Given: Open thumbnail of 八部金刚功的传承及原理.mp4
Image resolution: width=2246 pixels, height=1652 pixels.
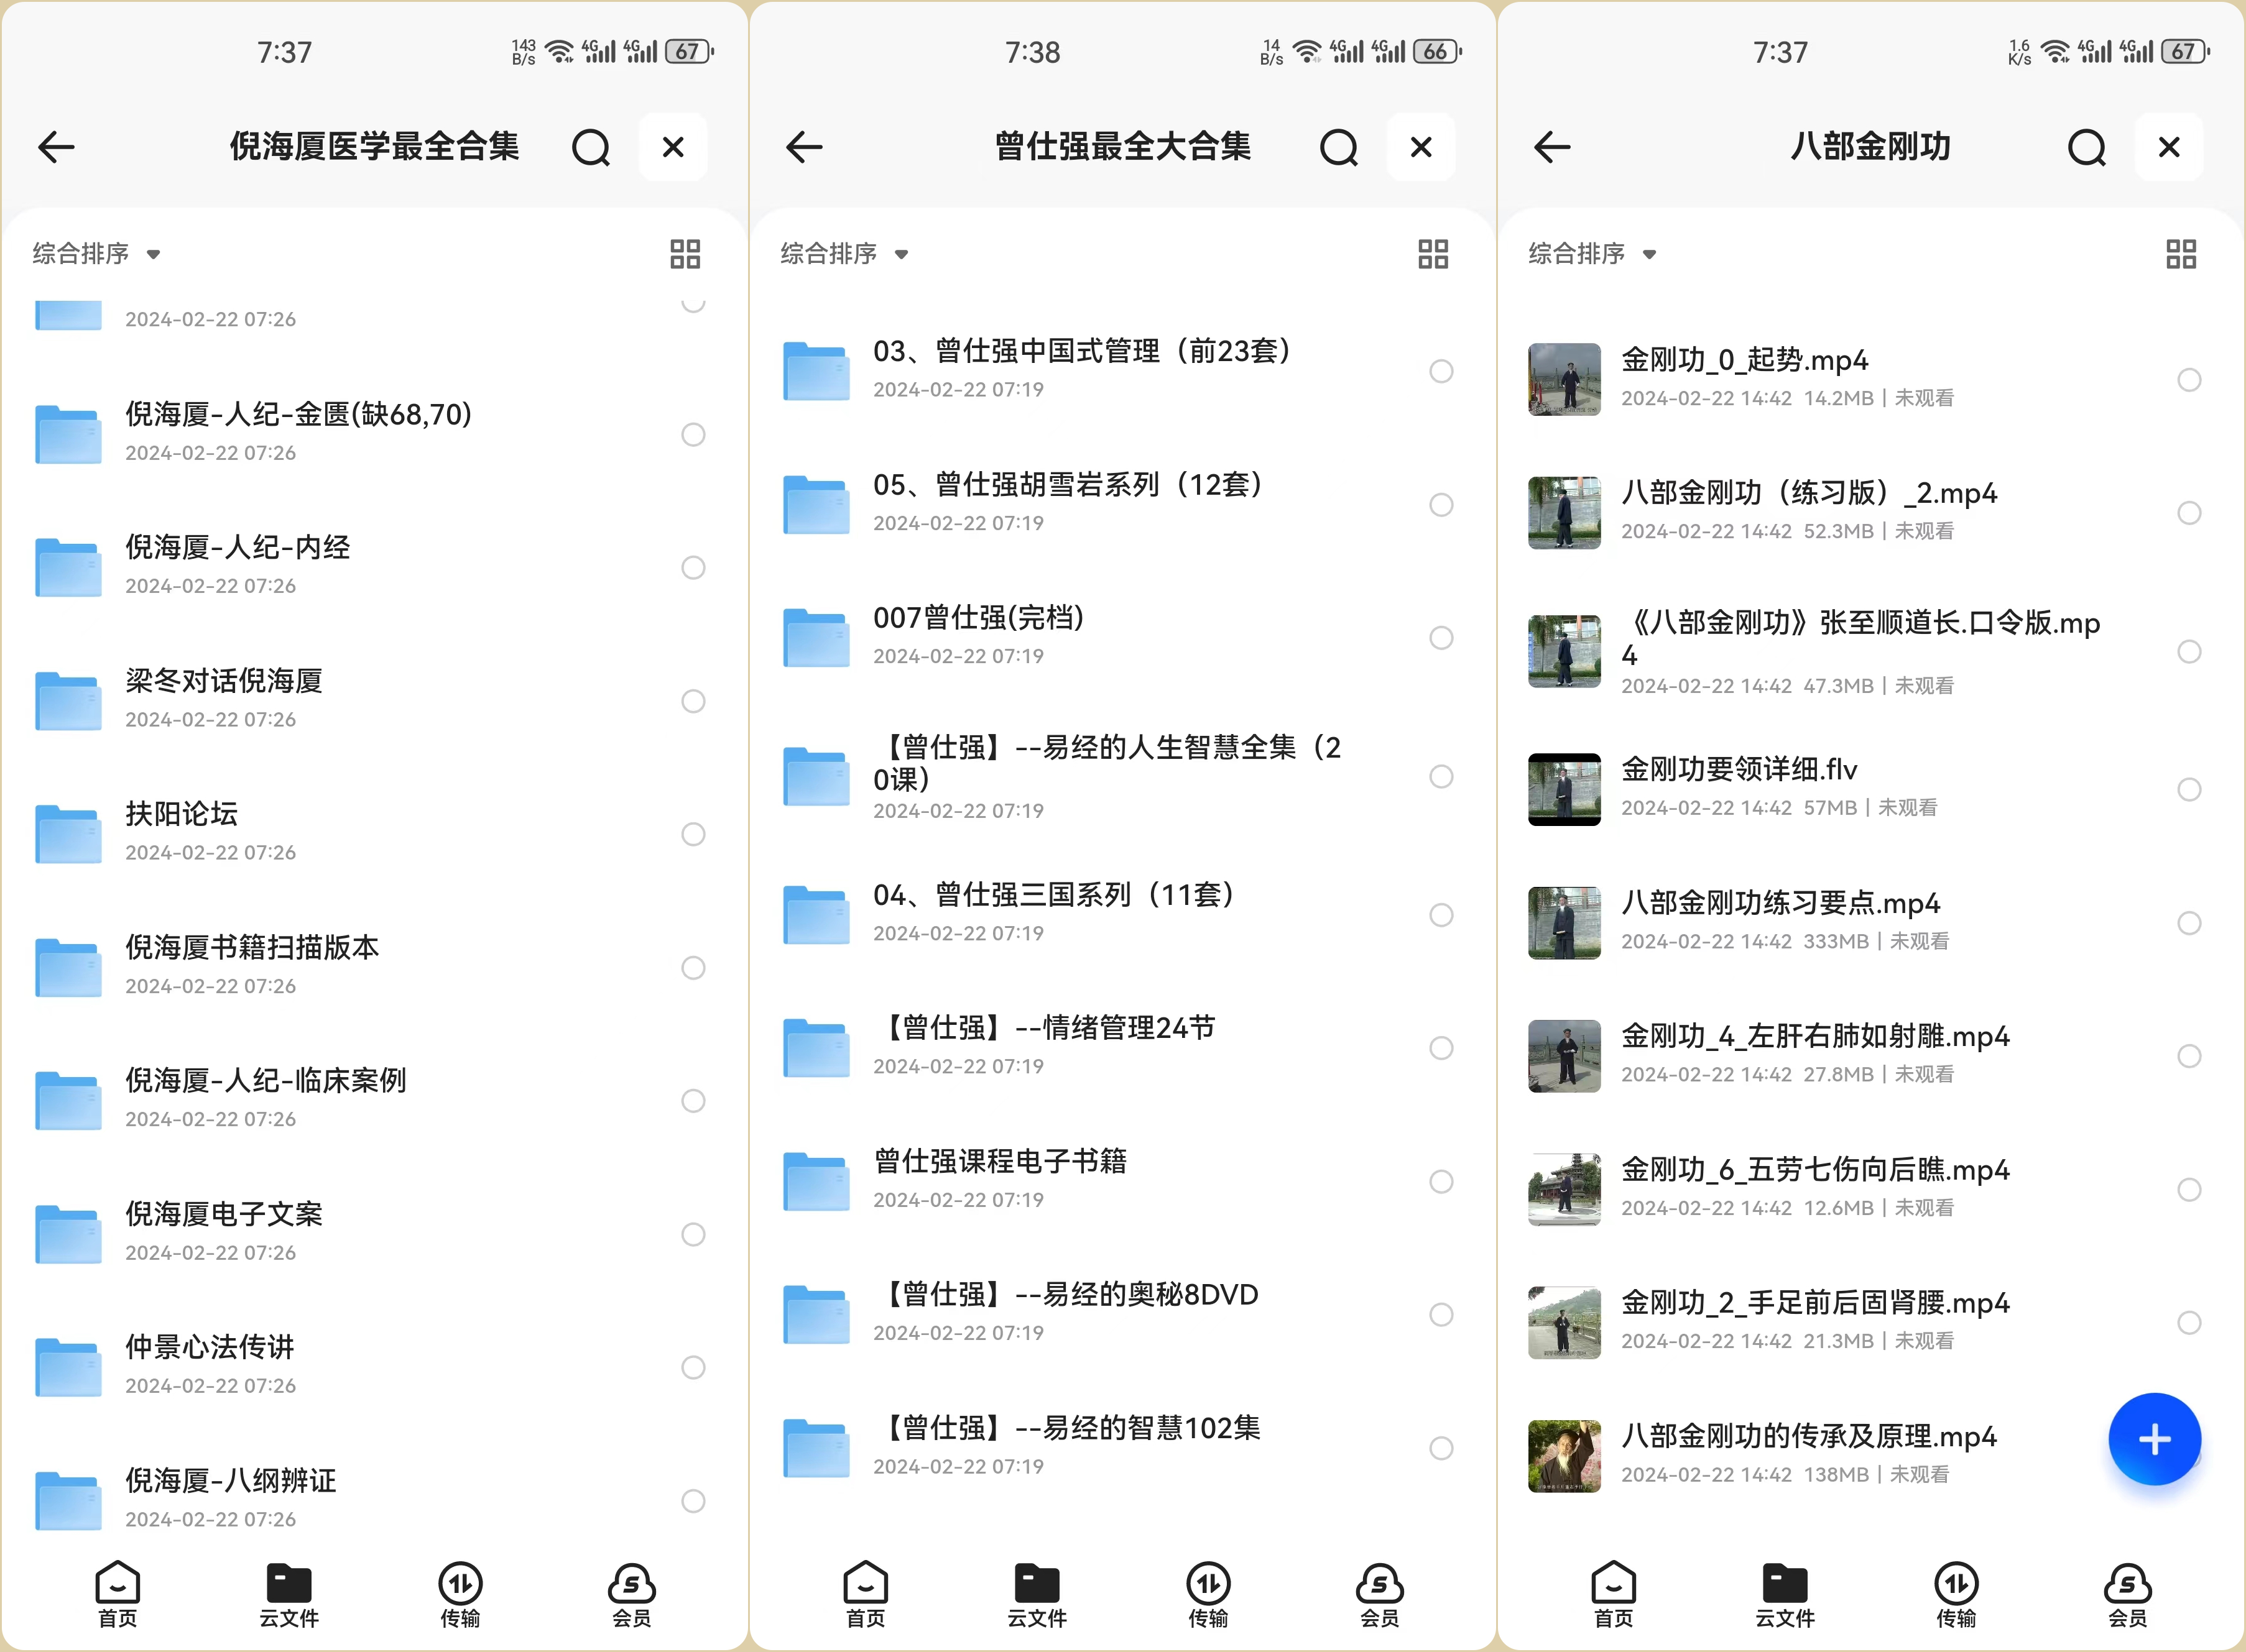Looking at the screenshot, I should click(x=1564, y=1456).
